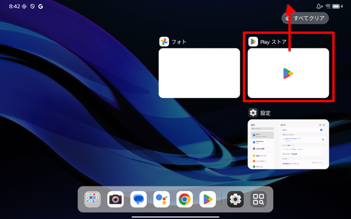Tap the Google Photos pinwheel icon
Image resolution: width=351 pixels, height=219 pixels.
point(164,42)
